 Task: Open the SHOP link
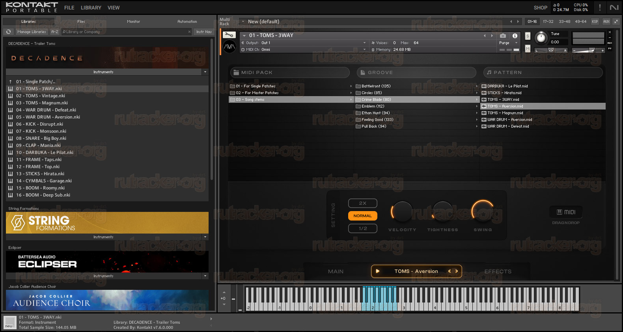click(x=541, y=8)
